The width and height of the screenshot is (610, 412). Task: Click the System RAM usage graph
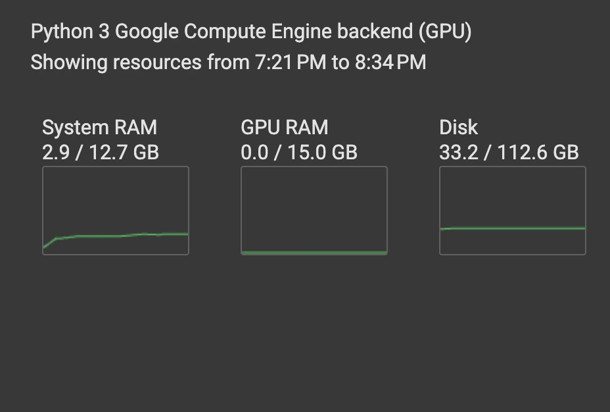click(116, 210)
